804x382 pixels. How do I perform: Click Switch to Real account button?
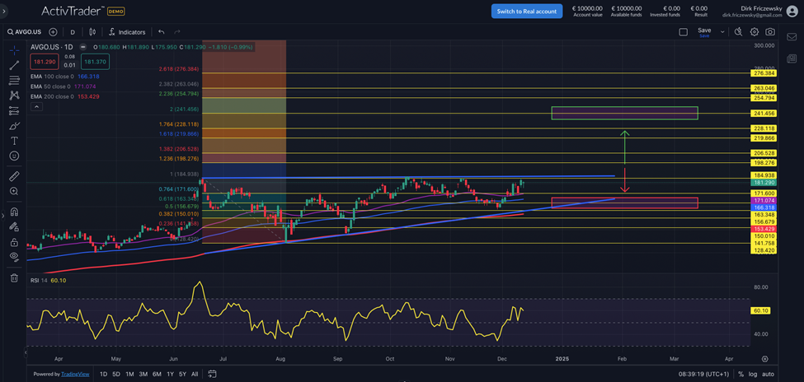(526, 12)
